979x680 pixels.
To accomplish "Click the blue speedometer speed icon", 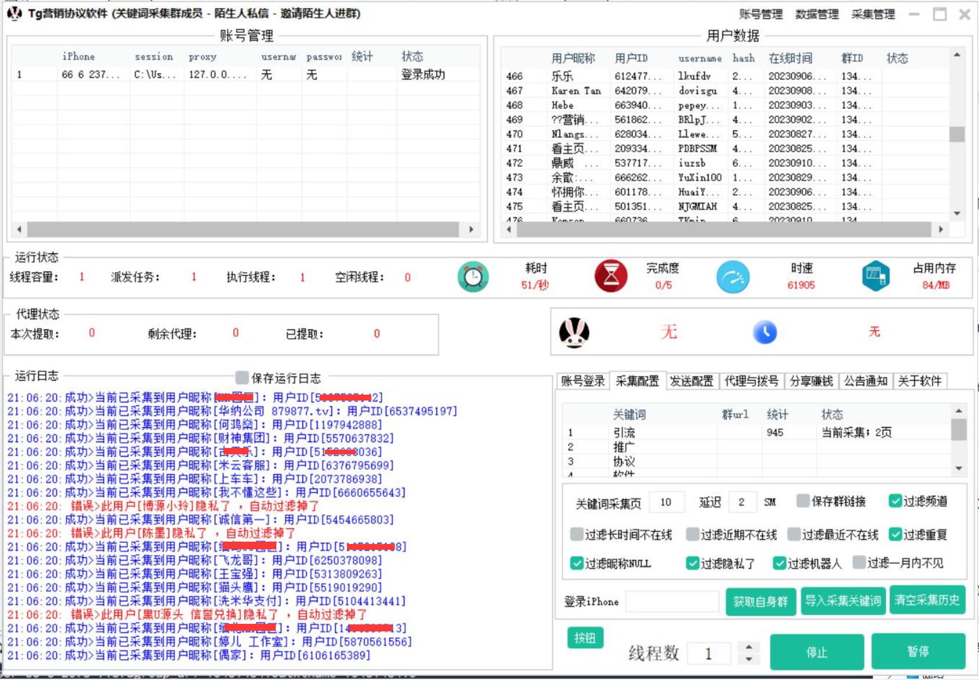I will 733,277.
